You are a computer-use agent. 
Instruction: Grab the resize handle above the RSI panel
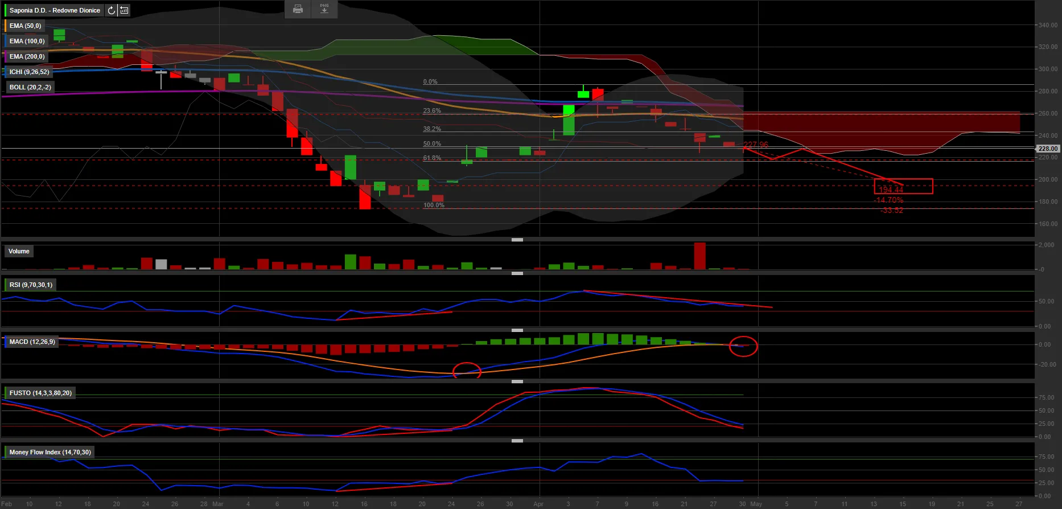(517, 273)
